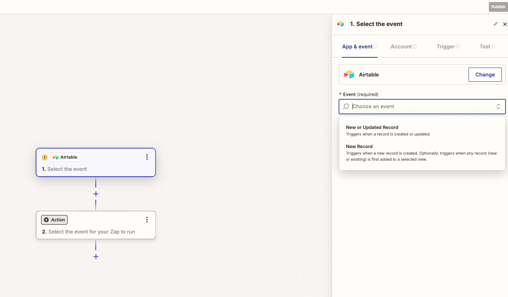Close the step editor panel
Screen dimensions: 508x297
point(505,24)
